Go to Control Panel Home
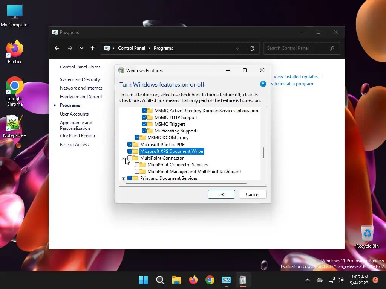 (x=80, y=67)
